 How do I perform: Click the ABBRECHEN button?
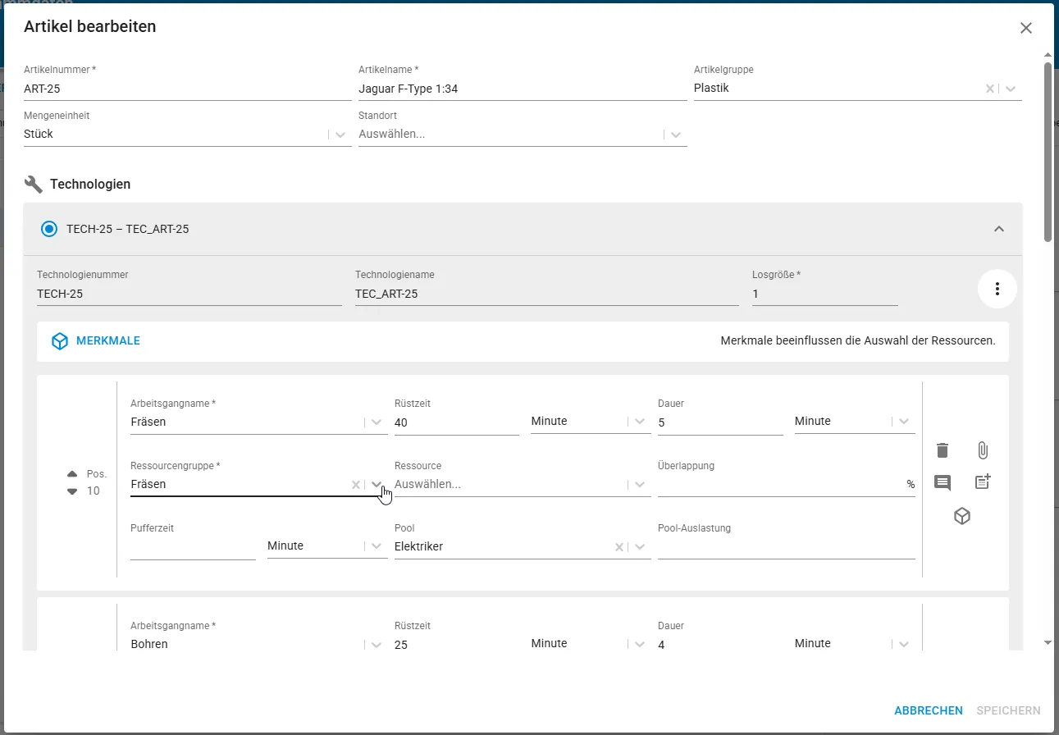click(x=929, y=711)
